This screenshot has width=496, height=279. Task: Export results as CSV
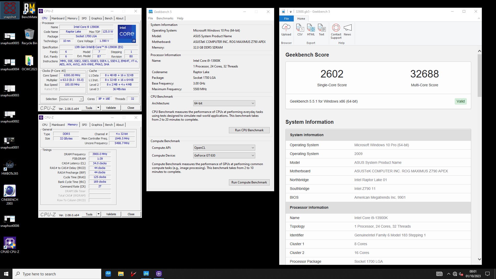[x=300, y=30]
